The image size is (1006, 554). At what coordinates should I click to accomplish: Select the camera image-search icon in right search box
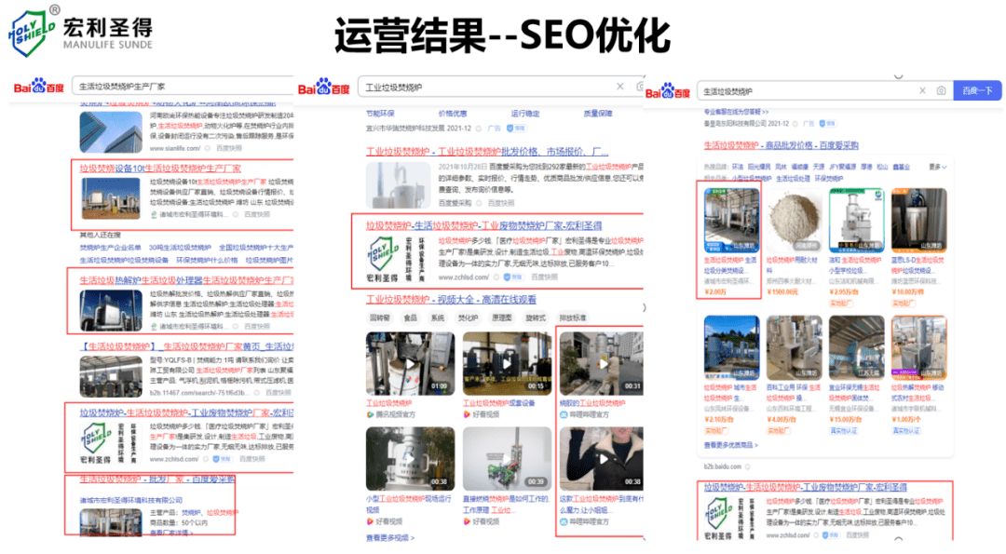[x=940, y=90]
